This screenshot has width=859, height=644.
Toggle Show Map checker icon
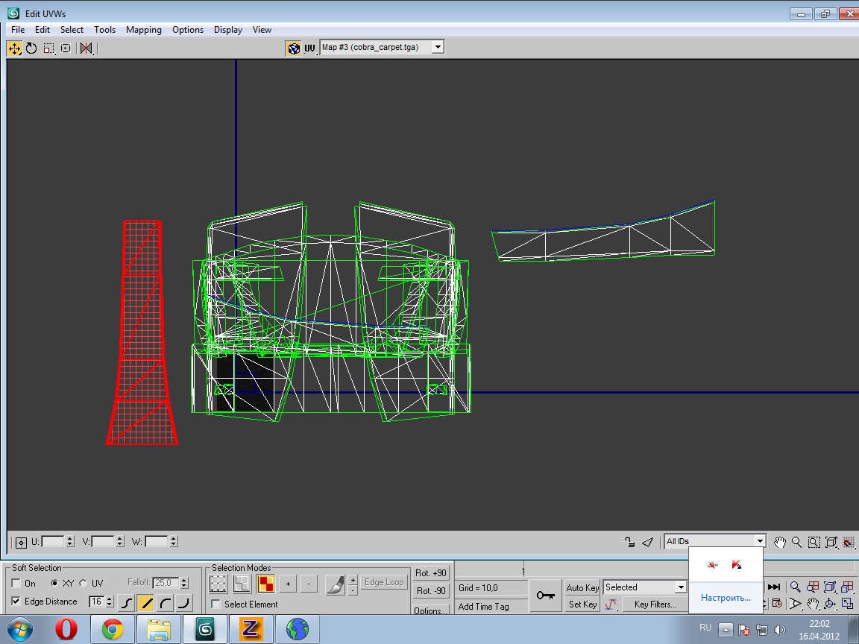(x=293, y=48)
